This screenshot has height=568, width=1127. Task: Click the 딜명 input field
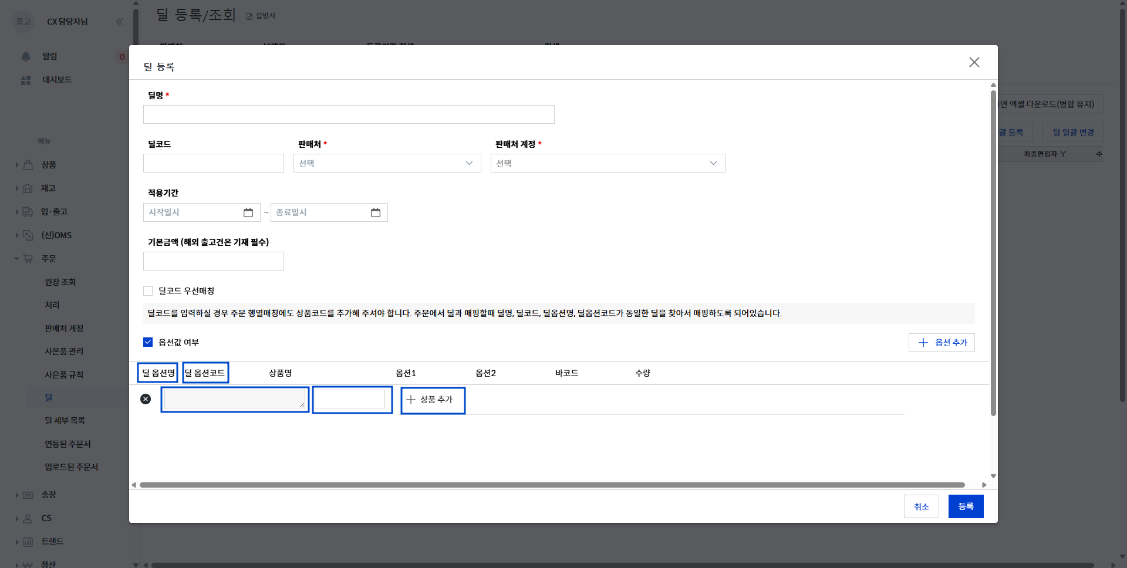pyautogui.click(x=349, y=114)
